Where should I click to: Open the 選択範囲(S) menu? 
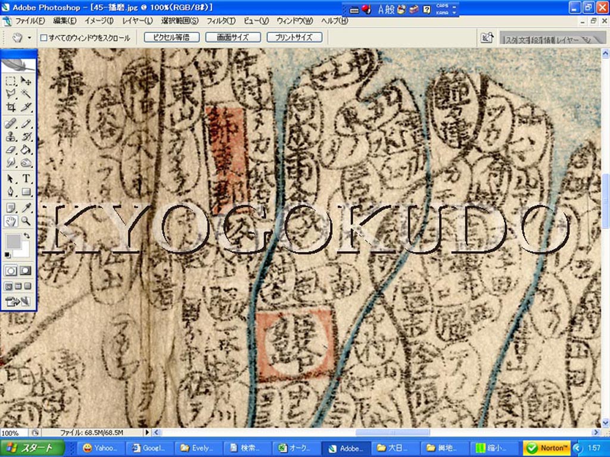[x=179, y=21]
